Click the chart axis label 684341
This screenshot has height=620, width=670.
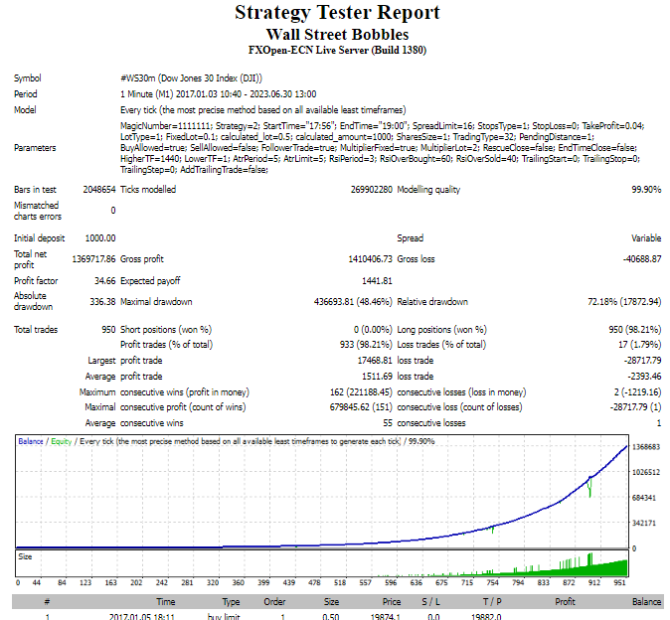pyautogui.click(x=644, y=498)
